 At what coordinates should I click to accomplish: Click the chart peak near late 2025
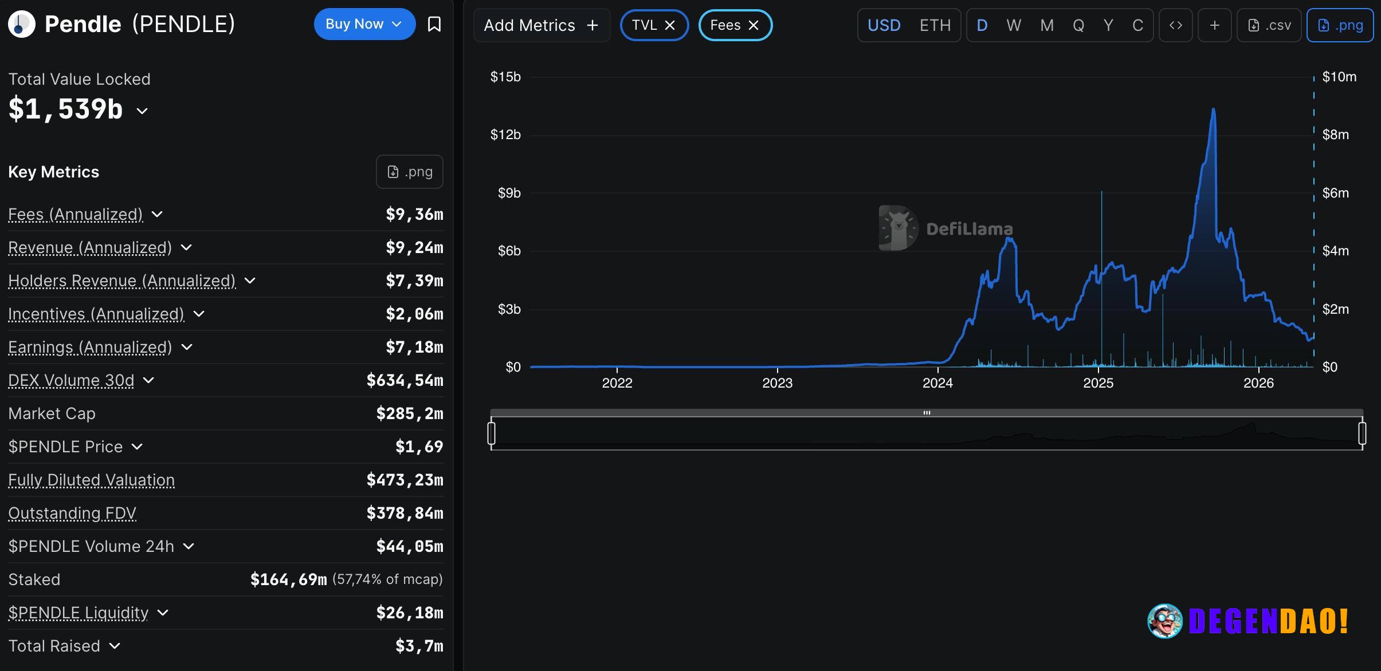pyautogui.click(x=1213, y=110)
